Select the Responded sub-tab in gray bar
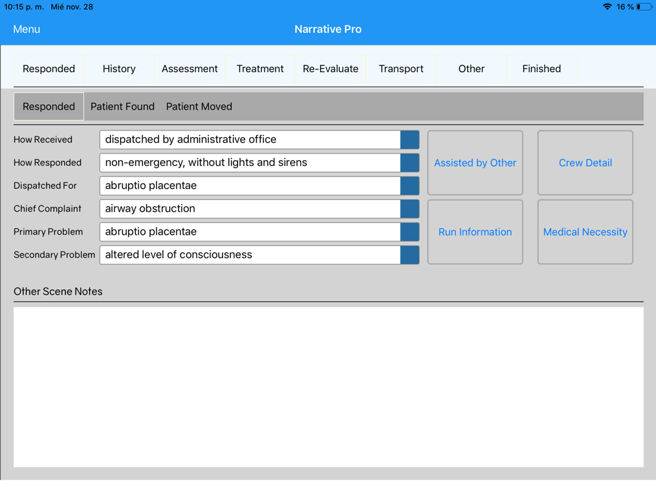This screenshot has width=656, height=492. pyautogui.click(x=49, y=107)
